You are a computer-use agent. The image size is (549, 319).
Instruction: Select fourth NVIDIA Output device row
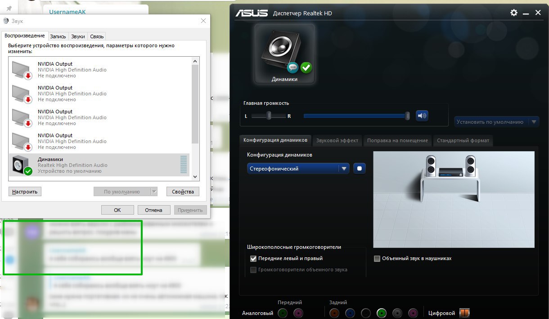click(99, 141)
